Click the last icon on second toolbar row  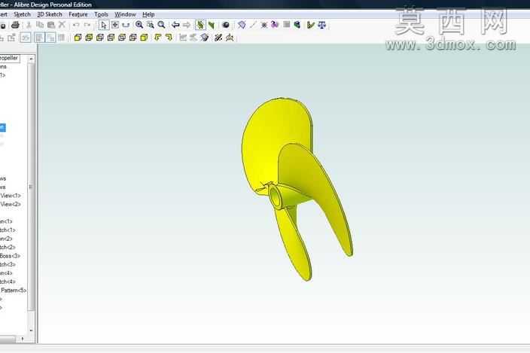pyautogui.click(x=230, y=38)
